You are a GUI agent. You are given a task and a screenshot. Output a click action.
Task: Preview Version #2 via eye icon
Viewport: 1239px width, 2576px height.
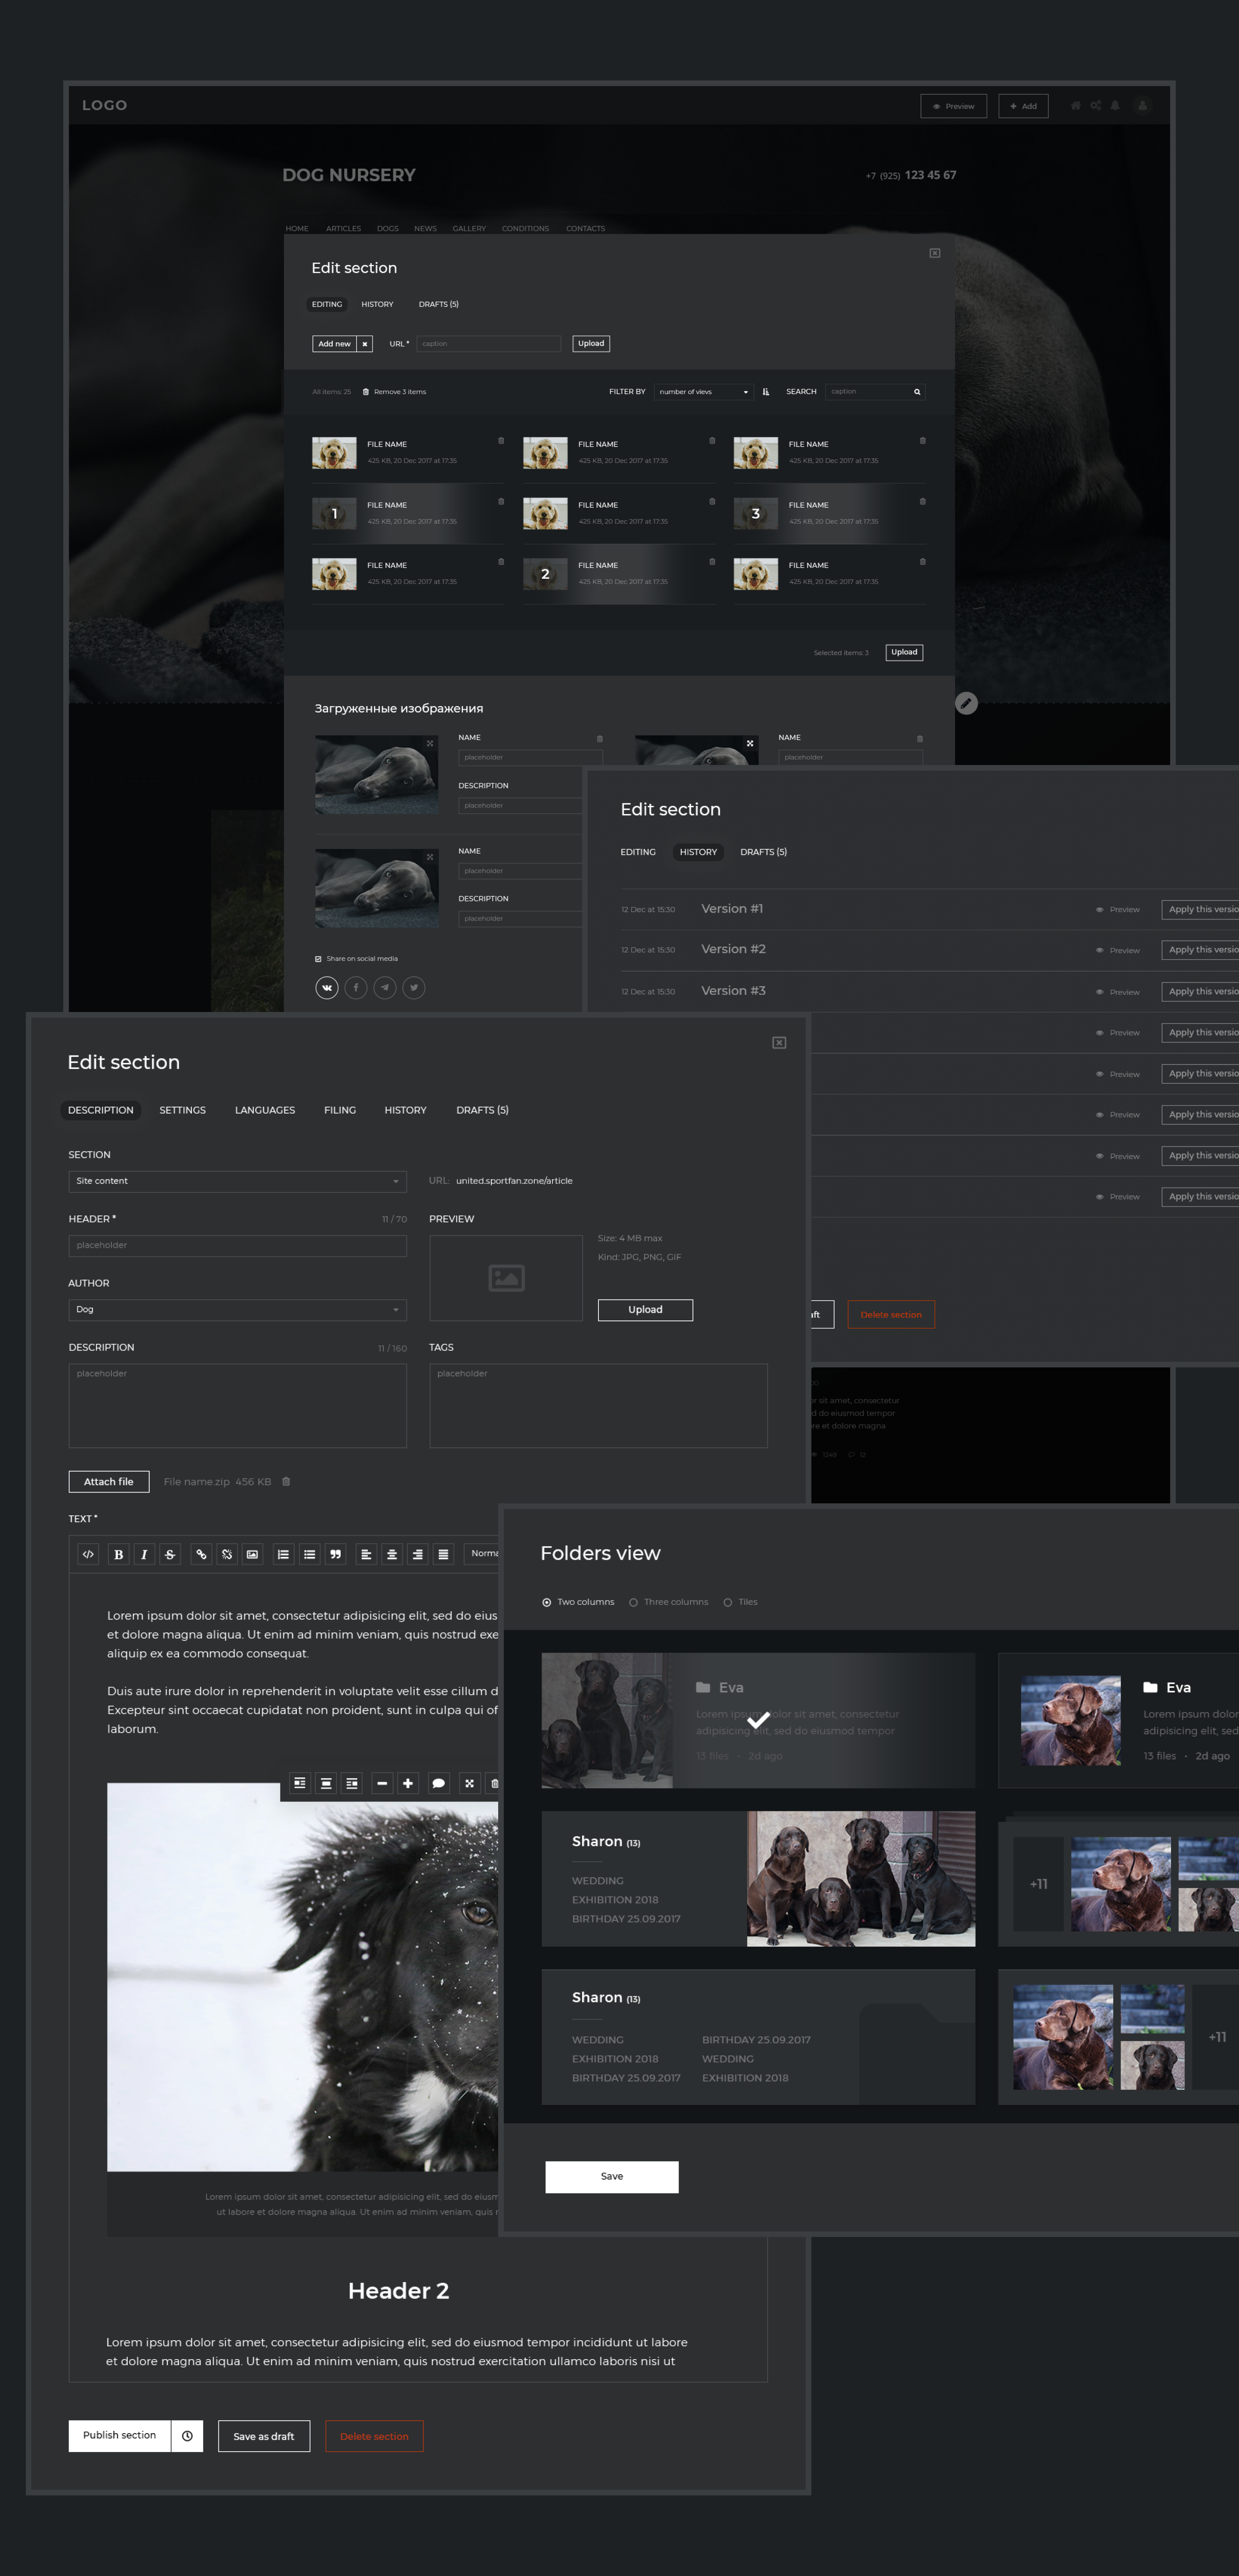1118,951
